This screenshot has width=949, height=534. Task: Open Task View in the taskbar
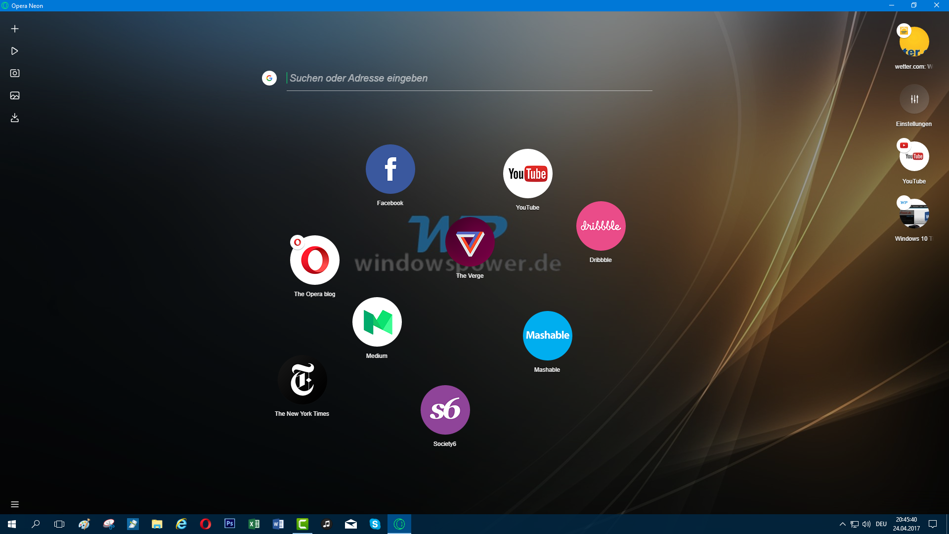pos(59,524)
